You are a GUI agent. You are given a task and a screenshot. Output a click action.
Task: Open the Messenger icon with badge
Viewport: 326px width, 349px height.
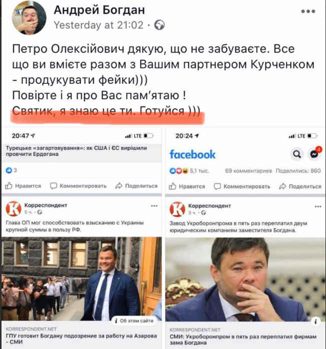[314, 154]
